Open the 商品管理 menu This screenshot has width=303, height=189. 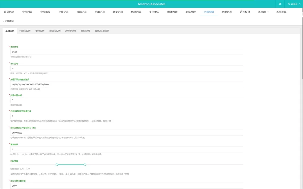[x=191, y=12]
